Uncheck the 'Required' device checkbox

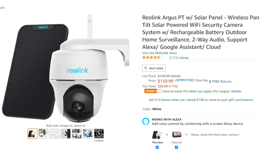pos(176,147)
